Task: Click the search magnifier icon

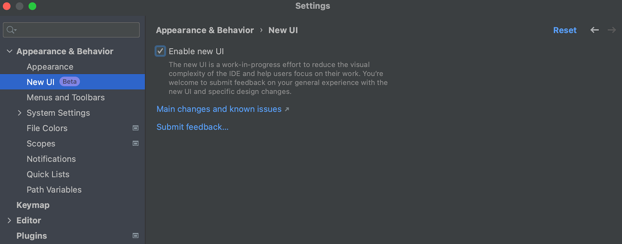Action: [x=11, y=30]
